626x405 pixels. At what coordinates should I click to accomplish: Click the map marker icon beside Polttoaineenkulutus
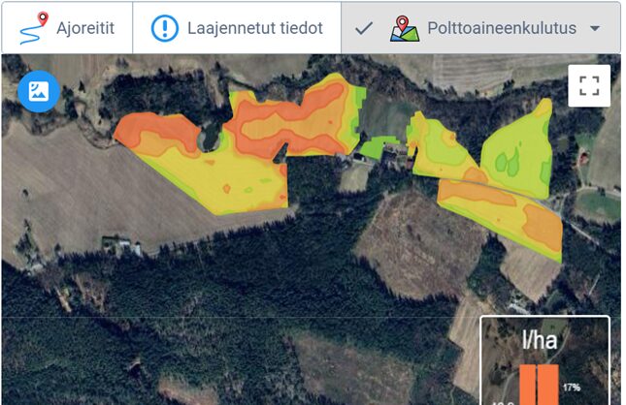405,28
